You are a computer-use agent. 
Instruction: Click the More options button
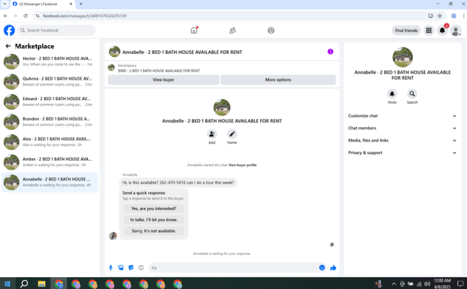point(278,80)
